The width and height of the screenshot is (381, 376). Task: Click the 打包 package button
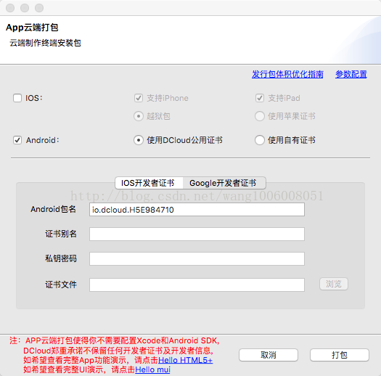coord(340,355)
